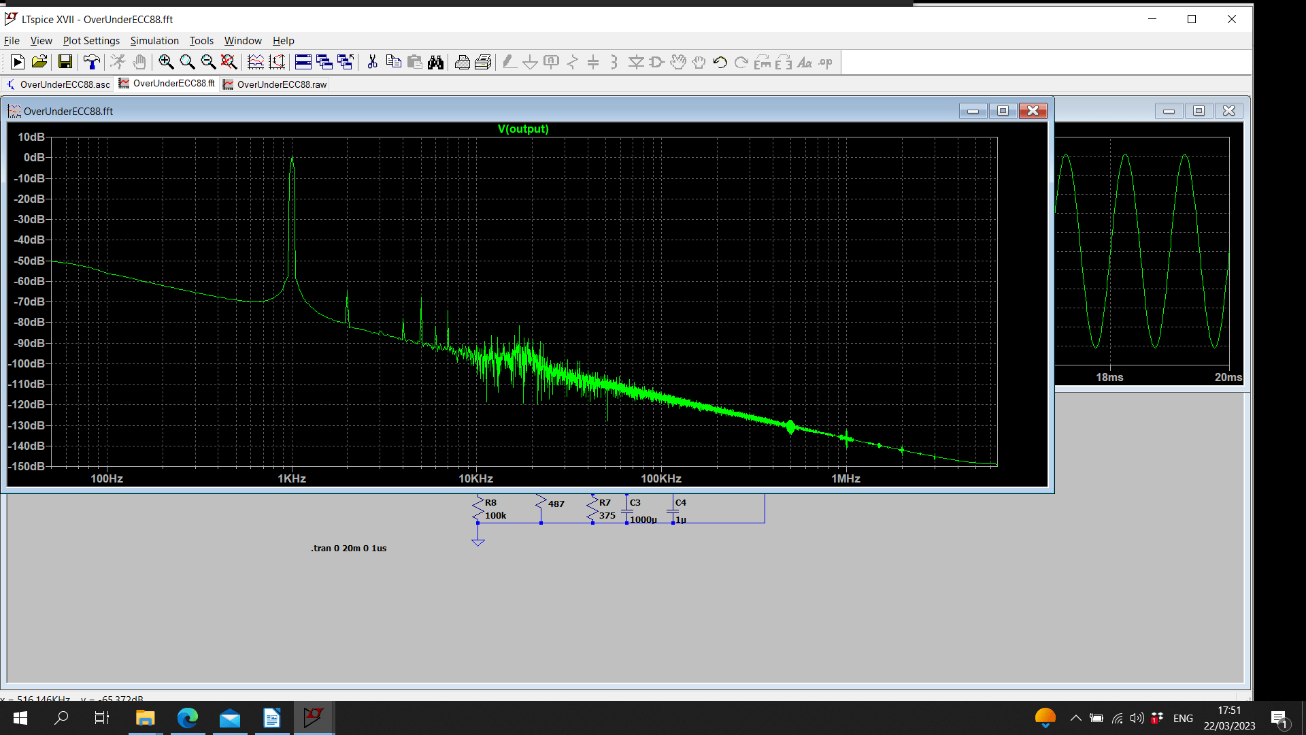Click the Paste clipboard icon
This screenshot has height=735, width=1306.
414,63
